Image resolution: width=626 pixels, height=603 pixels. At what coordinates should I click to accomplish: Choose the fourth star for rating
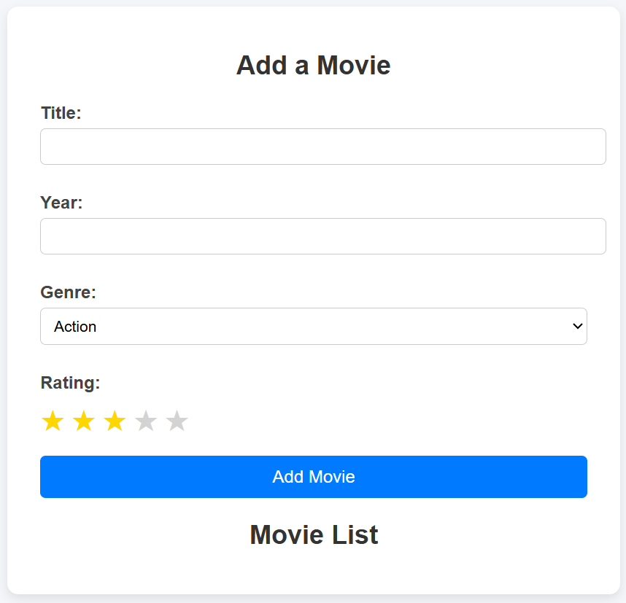(146, 421)
